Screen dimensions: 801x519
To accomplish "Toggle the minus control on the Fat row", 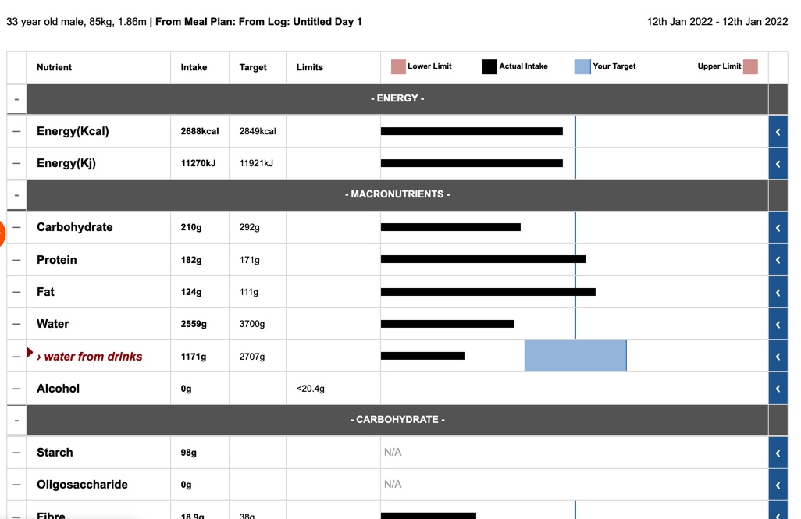I will (x=16, y=293).
